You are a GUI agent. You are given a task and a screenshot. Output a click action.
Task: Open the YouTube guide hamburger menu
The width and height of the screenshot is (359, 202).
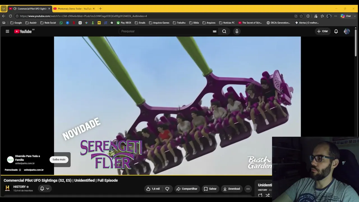tap(8, 31)
